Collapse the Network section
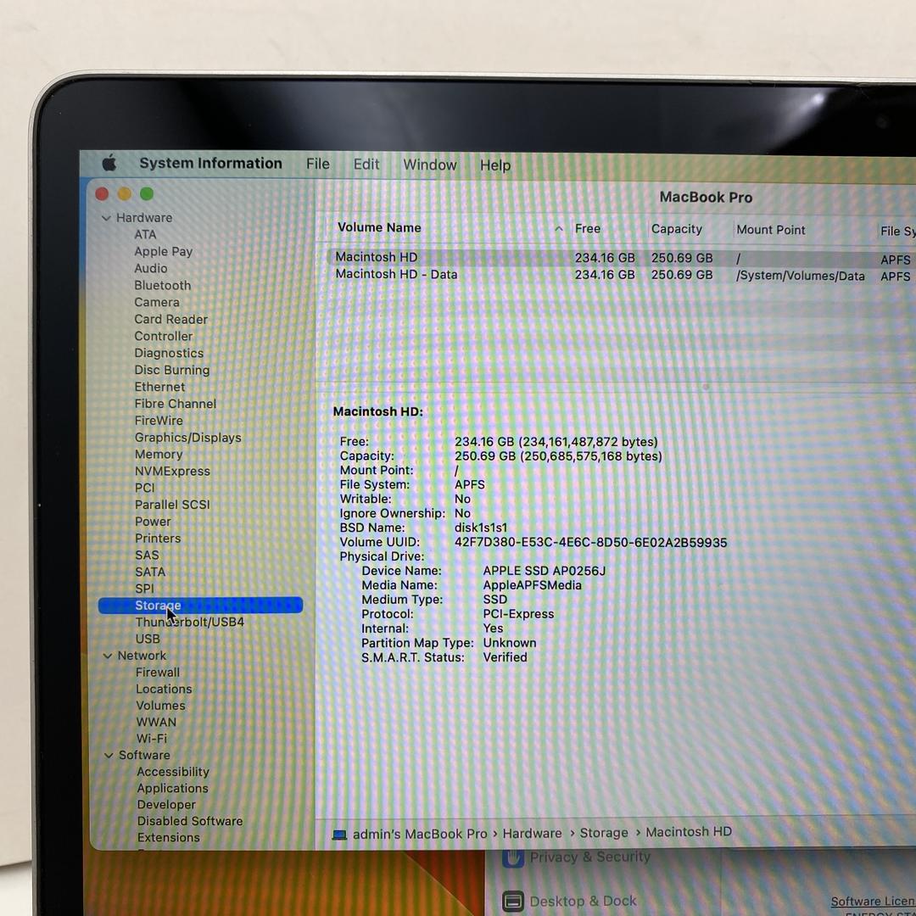 pyautogui.click(x=108, y=656)
